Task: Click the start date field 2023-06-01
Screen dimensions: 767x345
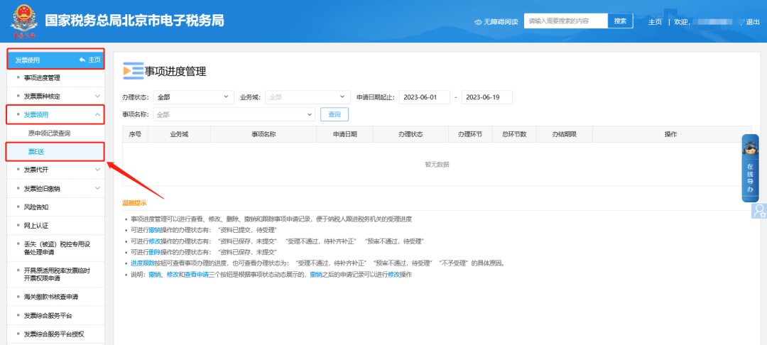Action: [x=425, y=97]
